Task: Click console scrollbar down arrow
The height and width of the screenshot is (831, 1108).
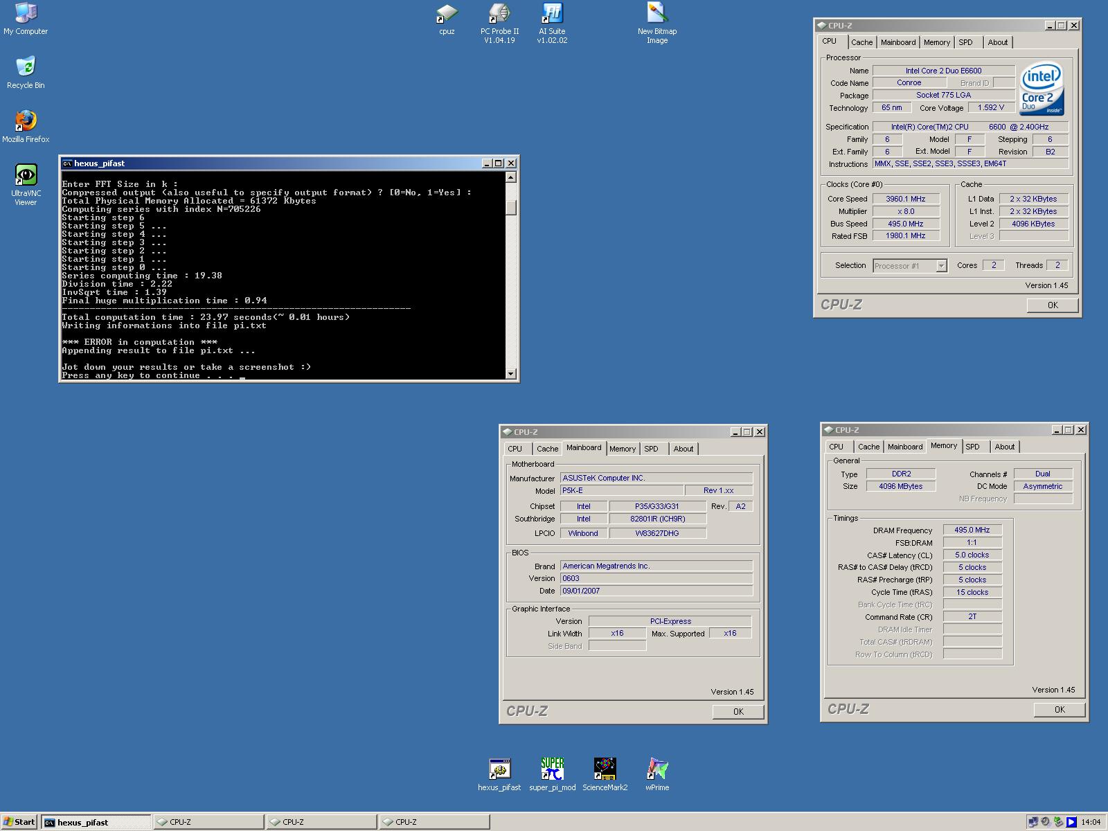Action: [511, 374]
